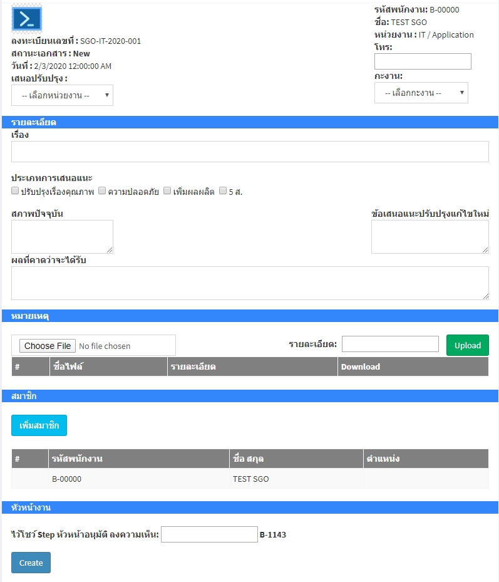
Task: Click the B-1143 code text
Action: pyautogui.click(x=273, y=534)
